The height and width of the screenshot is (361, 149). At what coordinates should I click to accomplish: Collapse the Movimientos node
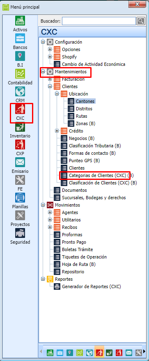43,205
